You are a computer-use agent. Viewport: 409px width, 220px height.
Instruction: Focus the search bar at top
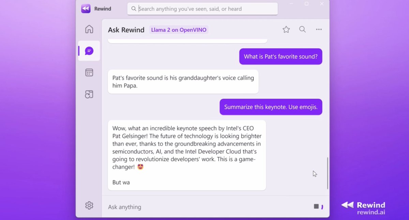(202, 9)
